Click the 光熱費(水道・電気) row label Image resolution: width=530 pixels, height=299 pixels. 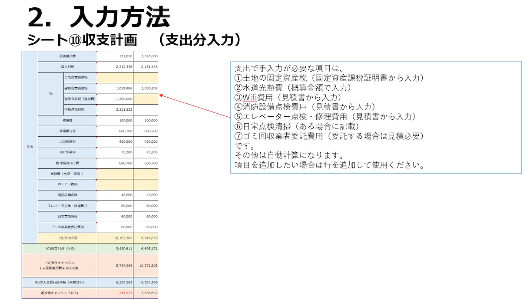click(67, 174)
